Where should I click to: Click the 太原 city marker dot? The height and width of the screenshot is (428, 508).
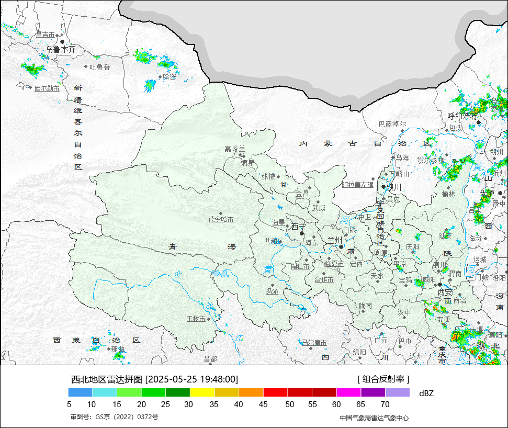500,193
